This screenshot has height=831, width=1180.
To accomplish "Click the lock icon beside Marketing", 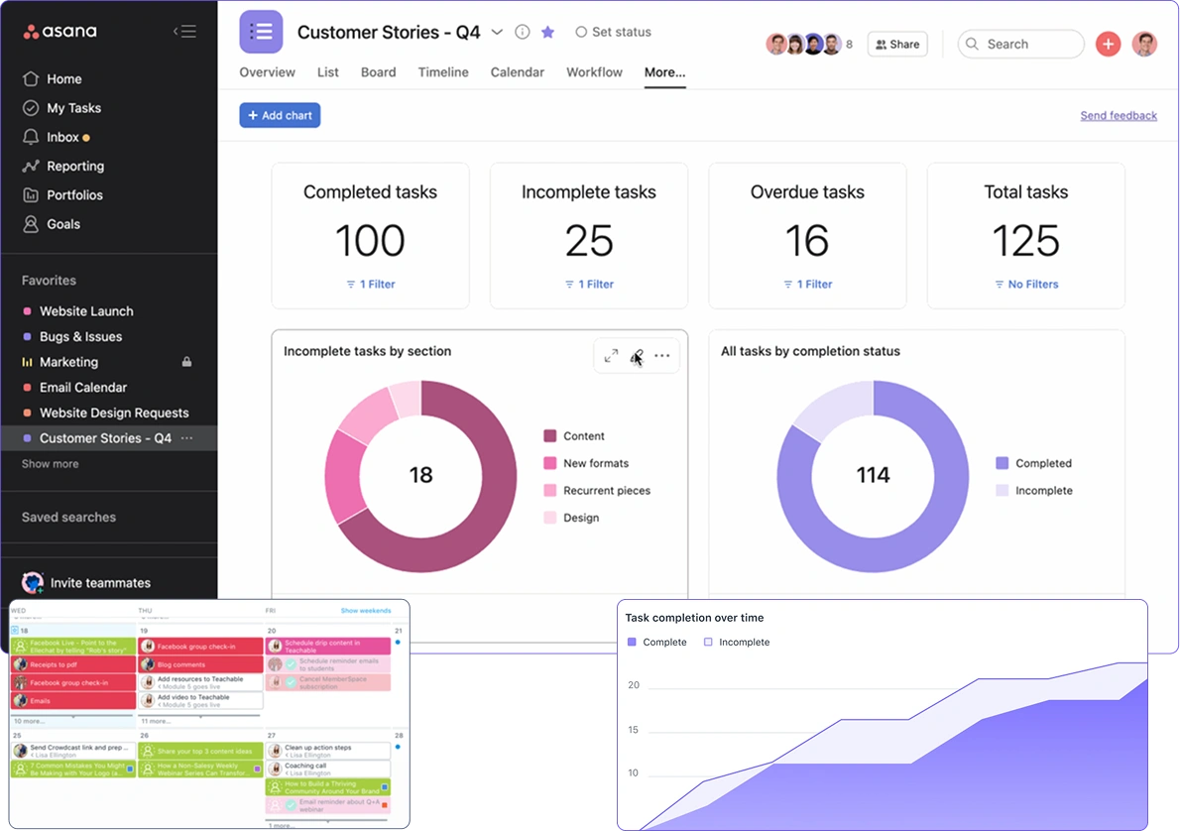I will click(186, 362).
